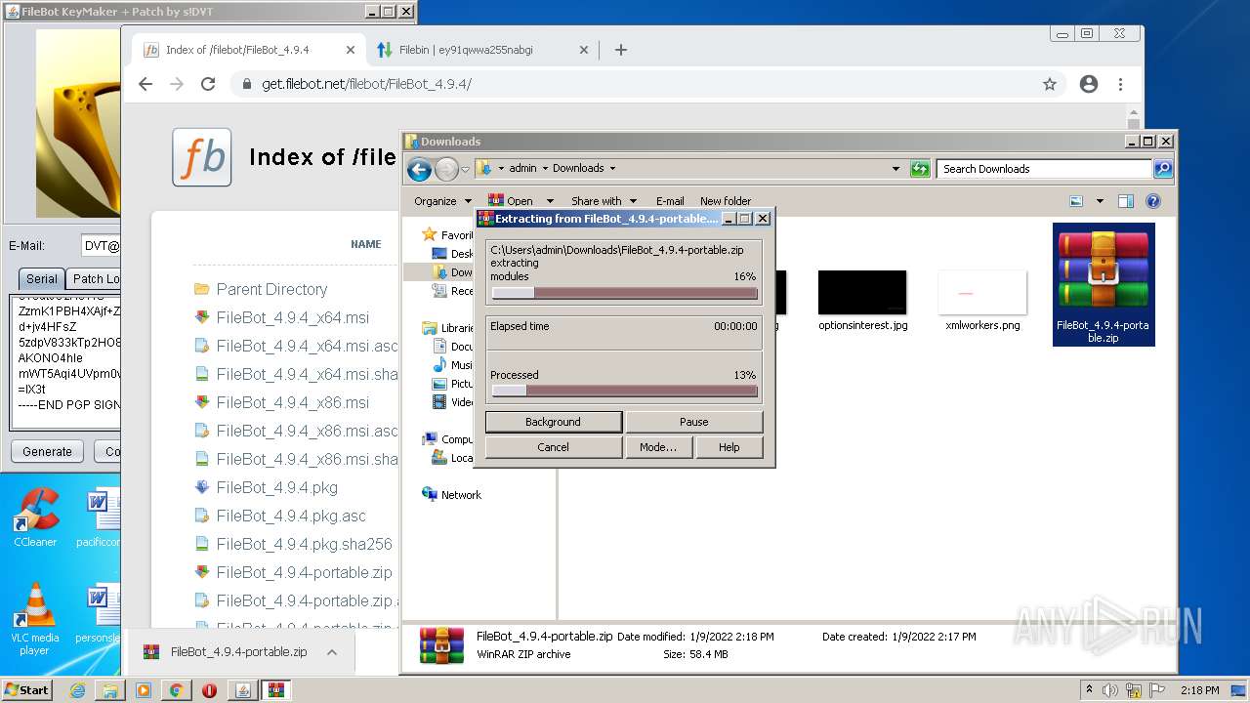Screen dimensions: 1250x703
Task: Click New folder in Explorer toolbar
Action: click(x=726, y=201)
